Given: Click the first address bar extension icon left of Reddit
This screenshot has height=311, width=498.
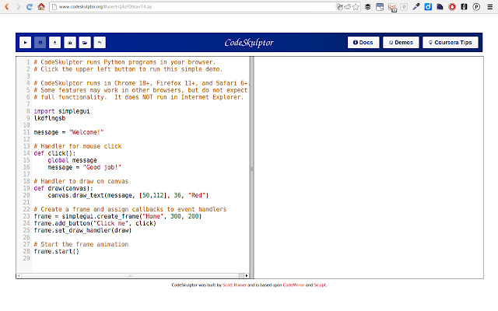Looking at the screenshot, I should (x=339, y=7).
